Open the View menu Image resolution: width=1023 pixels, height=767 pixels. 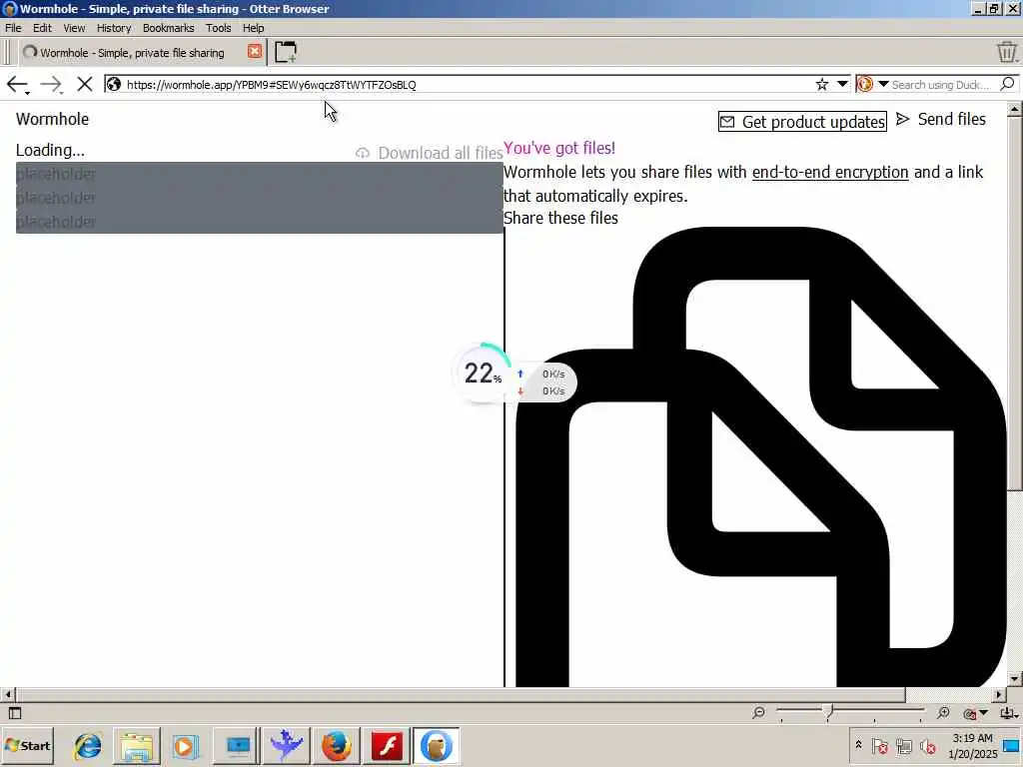(74, 28)
